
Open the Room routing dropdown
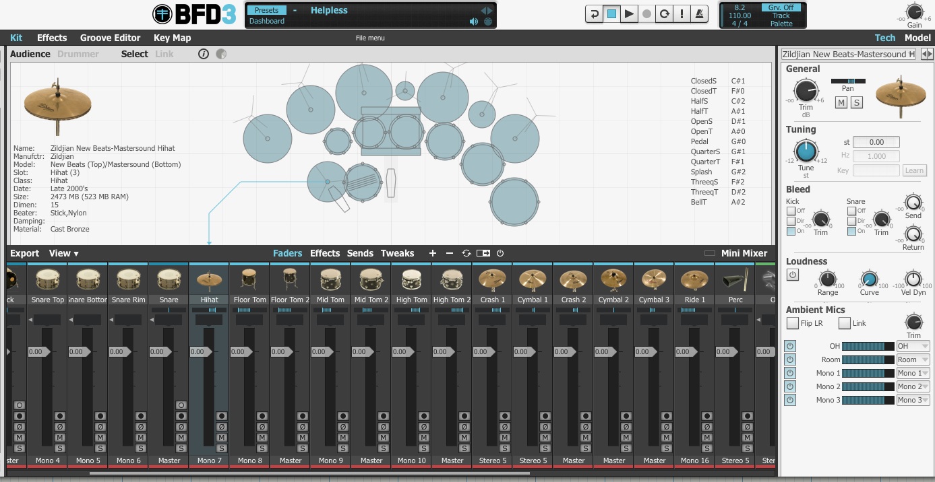point(913,359)
